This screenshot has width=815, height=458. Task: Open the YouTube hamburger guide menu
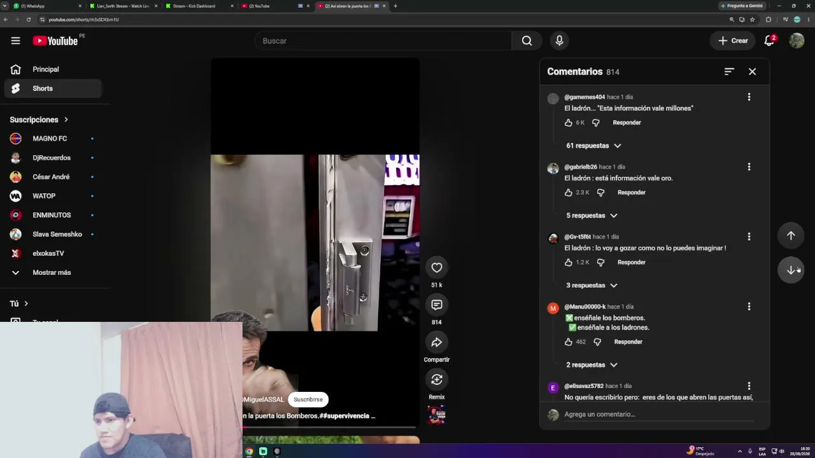15,41
